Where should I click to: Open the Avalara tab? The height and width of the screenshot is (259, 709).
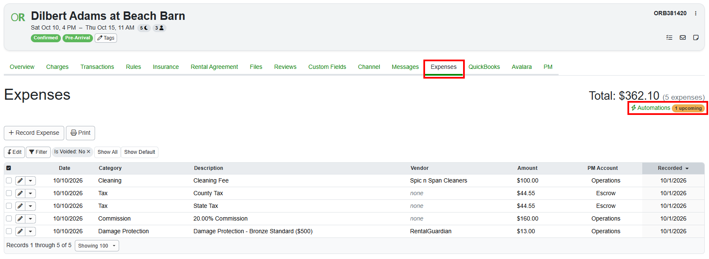tap(522, 67)
